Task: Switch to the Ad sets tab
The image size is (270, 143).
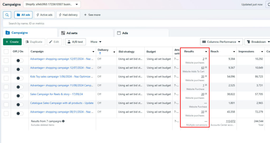Action: pos(69,33)
